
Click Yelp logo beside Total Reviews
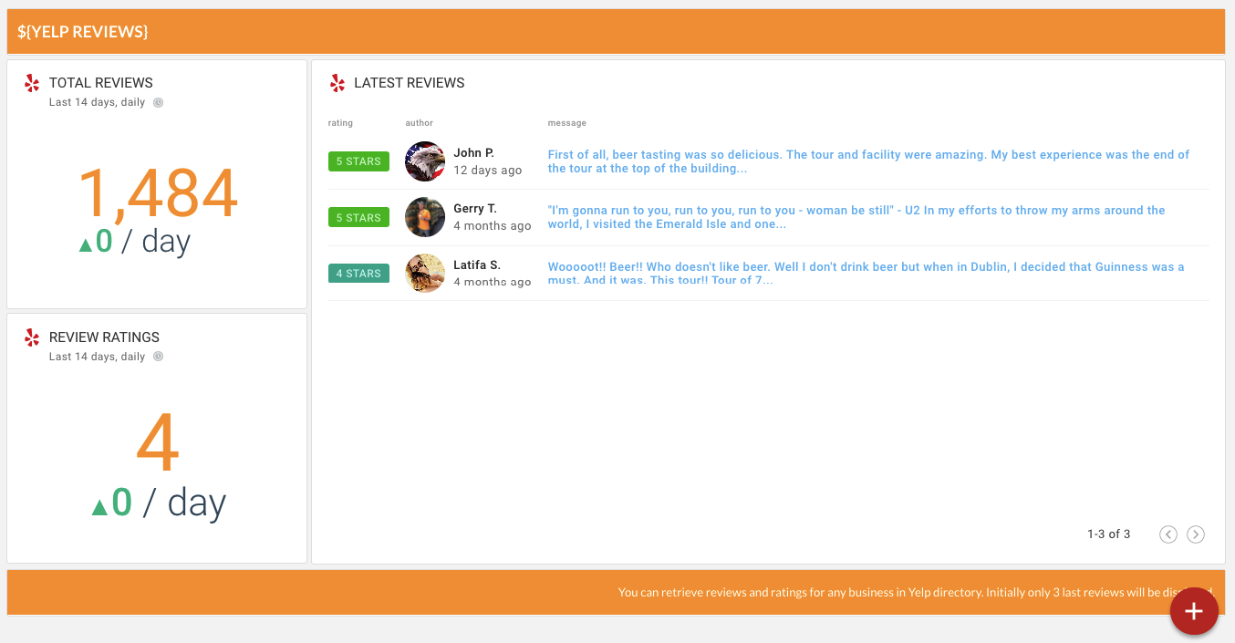coord(32,83)
